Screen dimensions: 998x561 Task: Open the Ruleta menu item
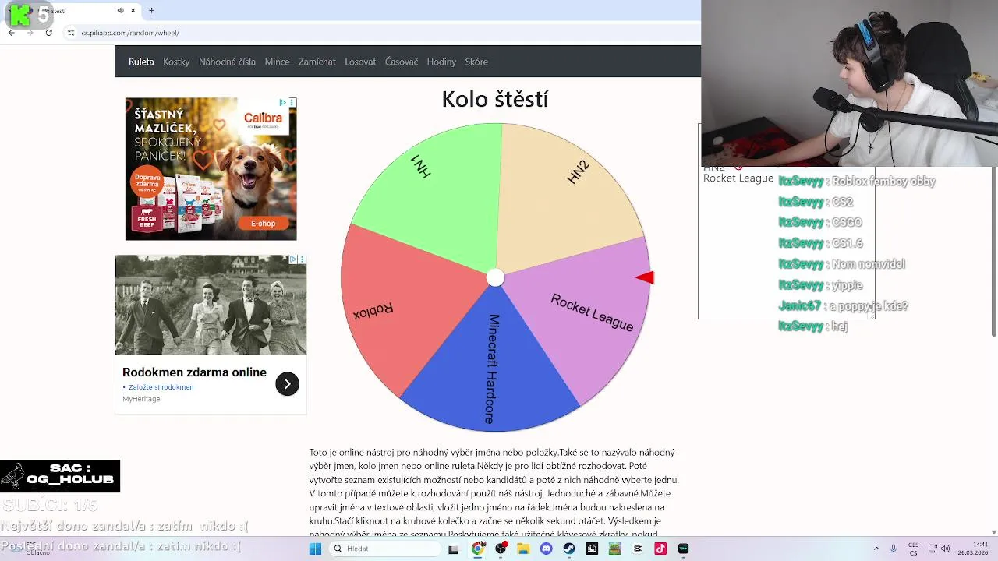click(141, 62)
